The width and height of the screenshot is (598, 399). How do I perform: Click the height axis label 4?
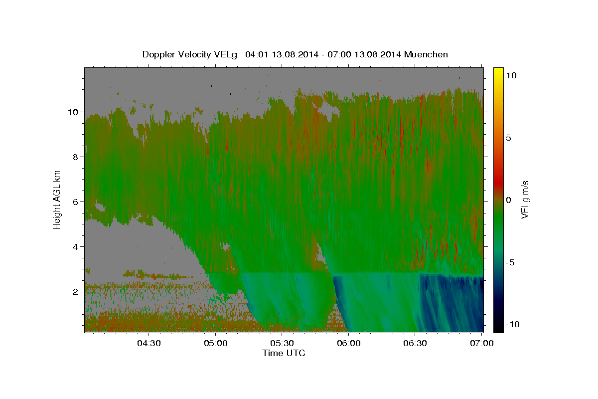(76, 247)
